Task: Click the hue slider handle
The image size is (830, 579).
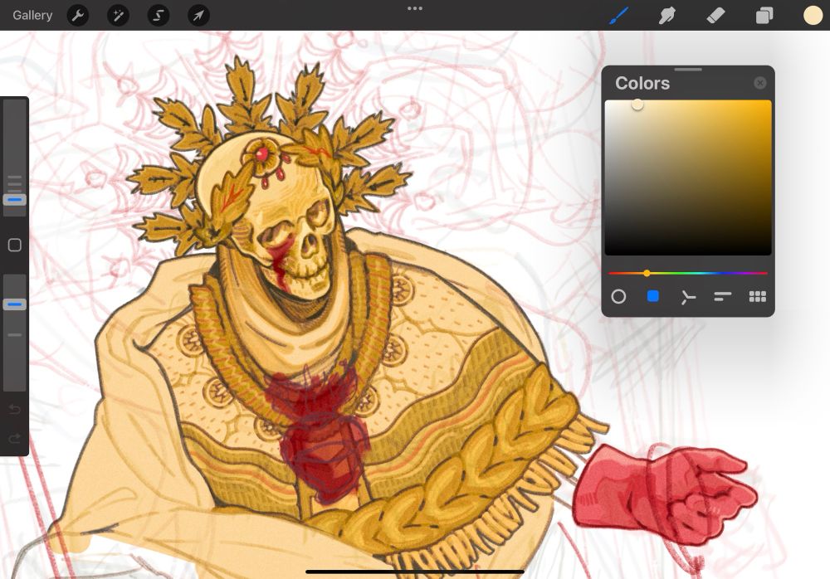Action: 647,273
